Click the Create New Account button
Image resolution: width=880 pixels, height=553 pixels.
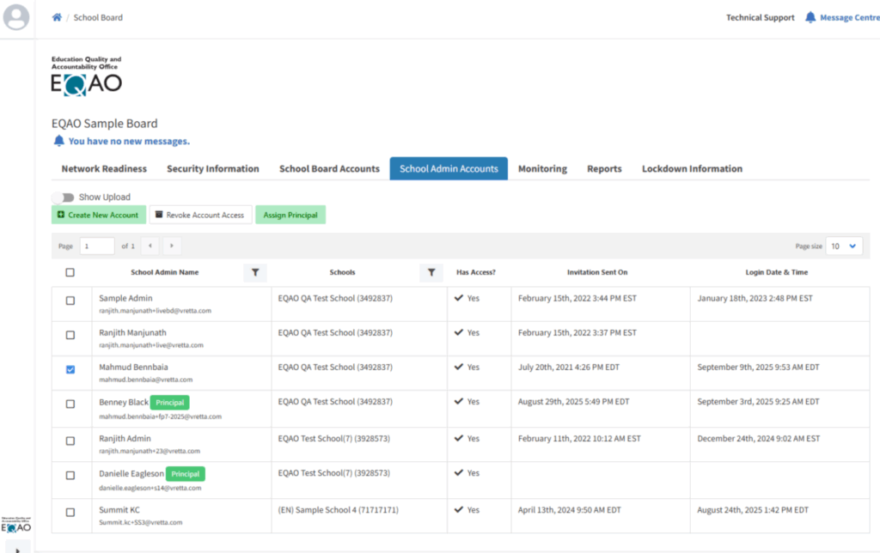click(x=98, y=215)
